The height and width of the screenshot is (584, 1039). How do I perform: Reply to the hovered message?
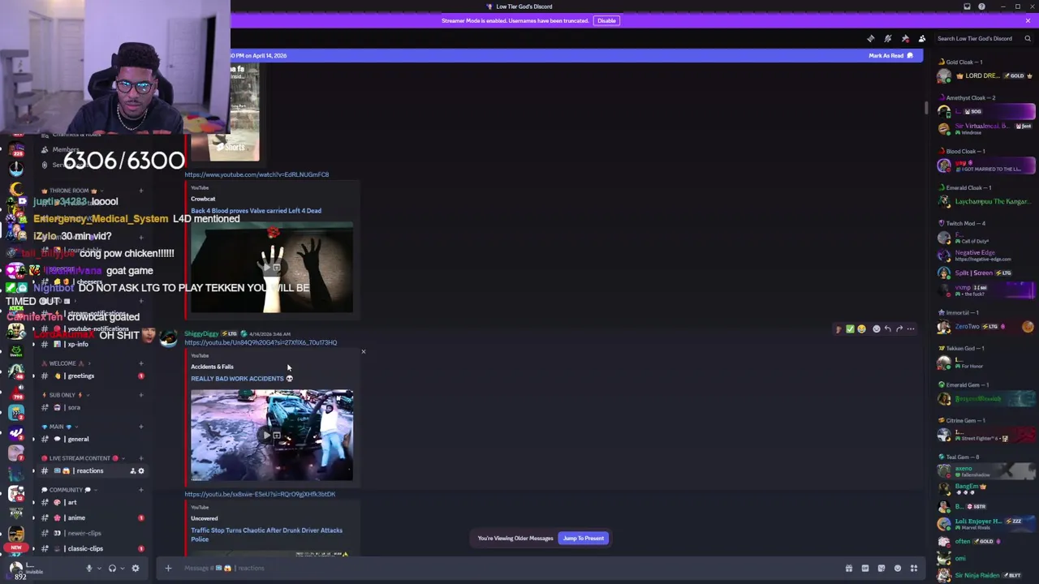point(887,328)
